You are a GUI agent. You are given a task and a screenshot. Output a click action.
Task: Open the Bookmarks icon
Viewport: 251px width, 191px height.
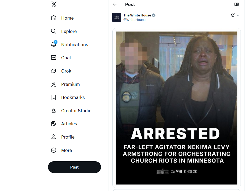pos(54,97)
